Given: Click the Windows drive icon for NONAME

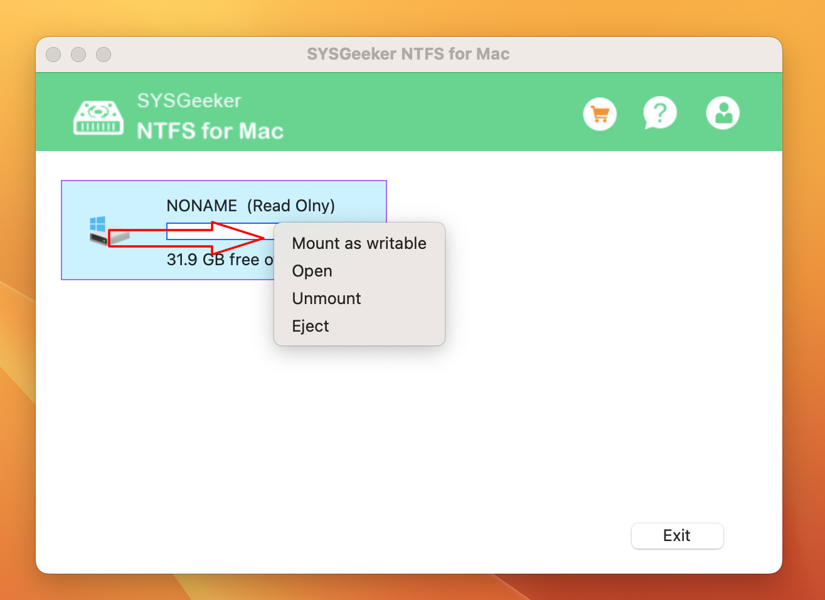Looking at the screenshot, I should click(109, 231).
